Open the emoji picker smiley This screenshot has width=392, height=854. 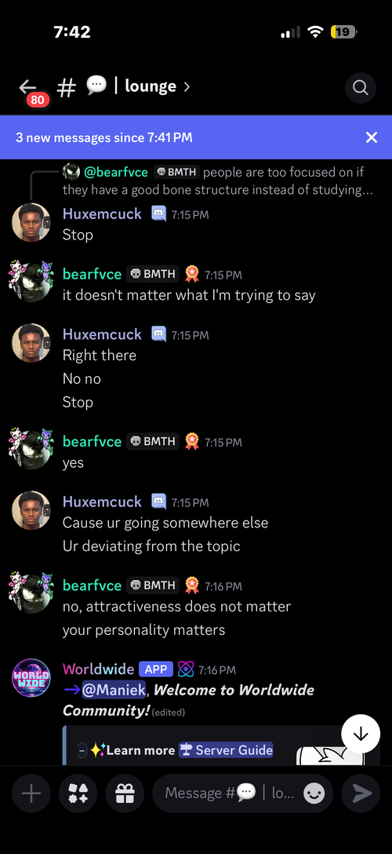tap(314, 794)
